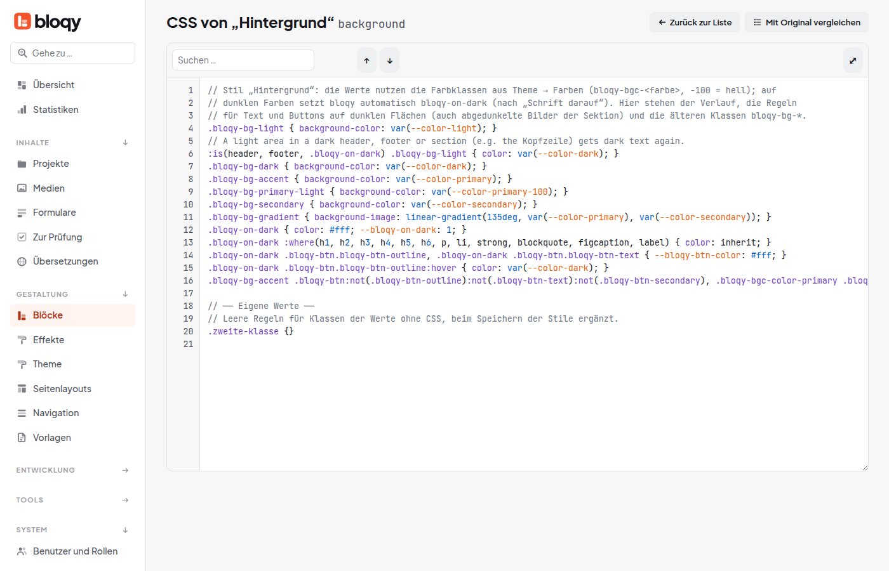
Task: Collapse the System section
Action: coord(125,530)
